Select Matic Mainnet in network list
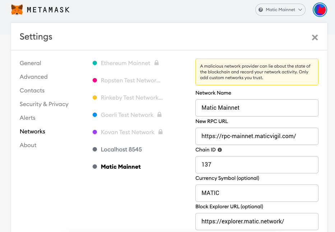 point(121,167)
